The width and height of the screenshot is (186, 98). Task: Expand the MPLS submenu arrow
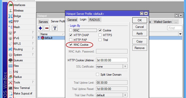point(33,43)
